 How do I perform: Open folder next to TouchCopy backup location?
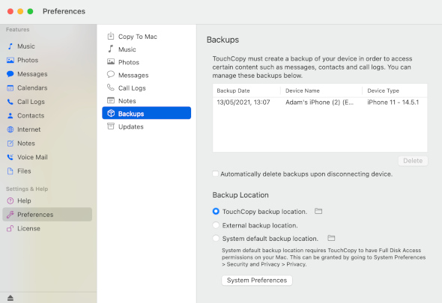click(x=318, y=211)
